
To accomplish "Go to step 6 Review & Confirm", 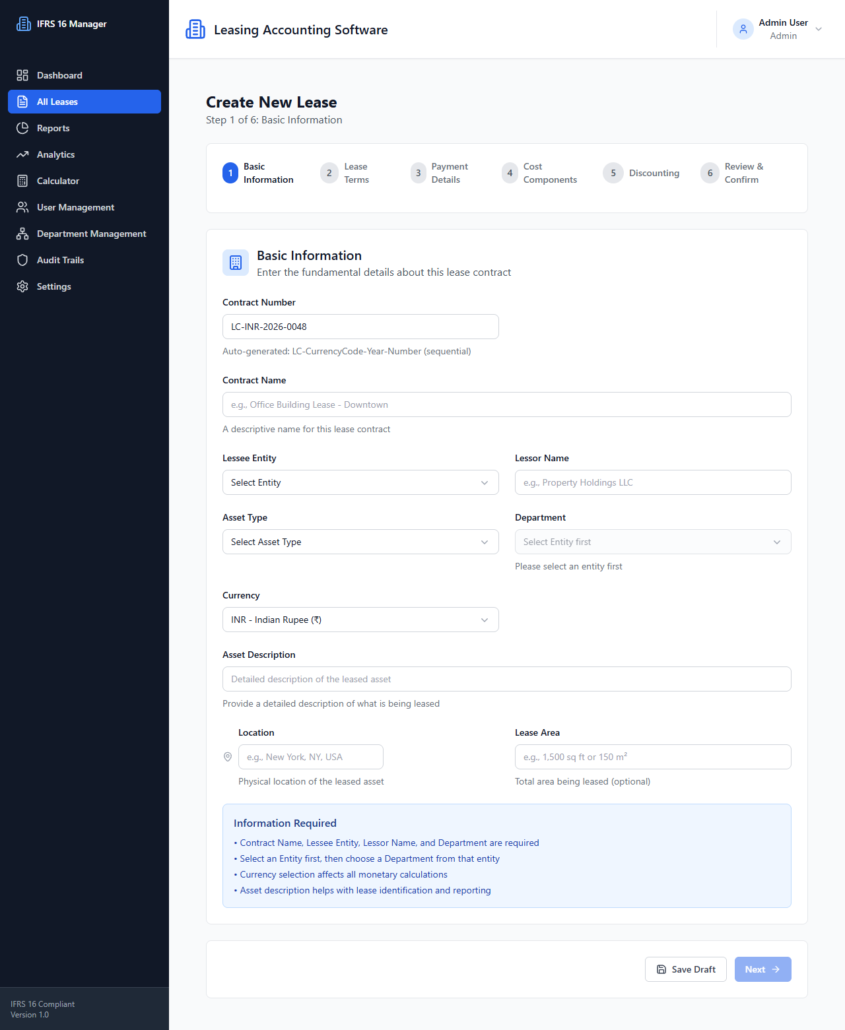I will pos(732,173).
